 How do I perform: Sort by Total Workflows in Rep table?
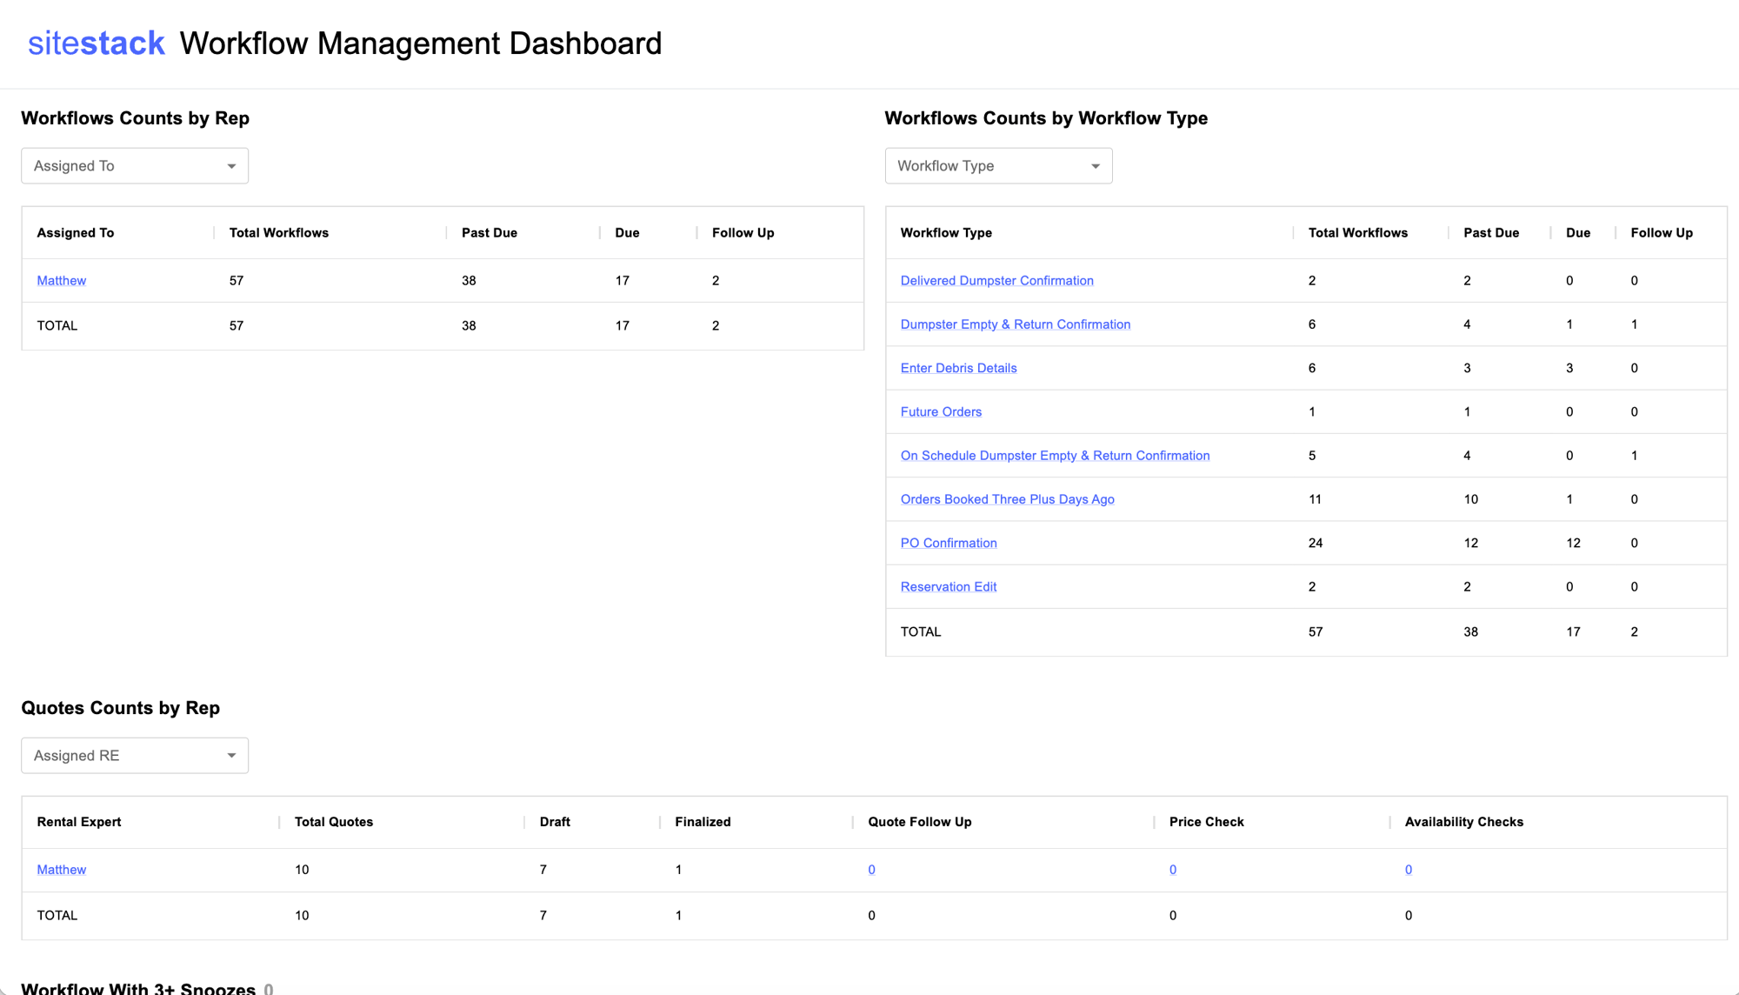(x=278, y=233)
